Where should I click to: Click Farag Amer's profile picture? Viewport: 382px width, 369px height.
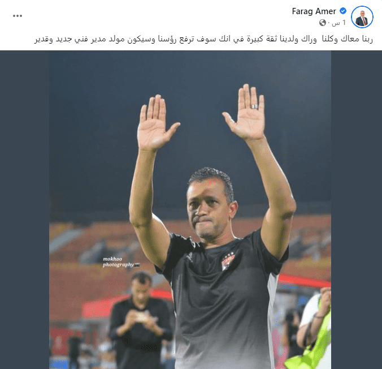coord(362,17)
